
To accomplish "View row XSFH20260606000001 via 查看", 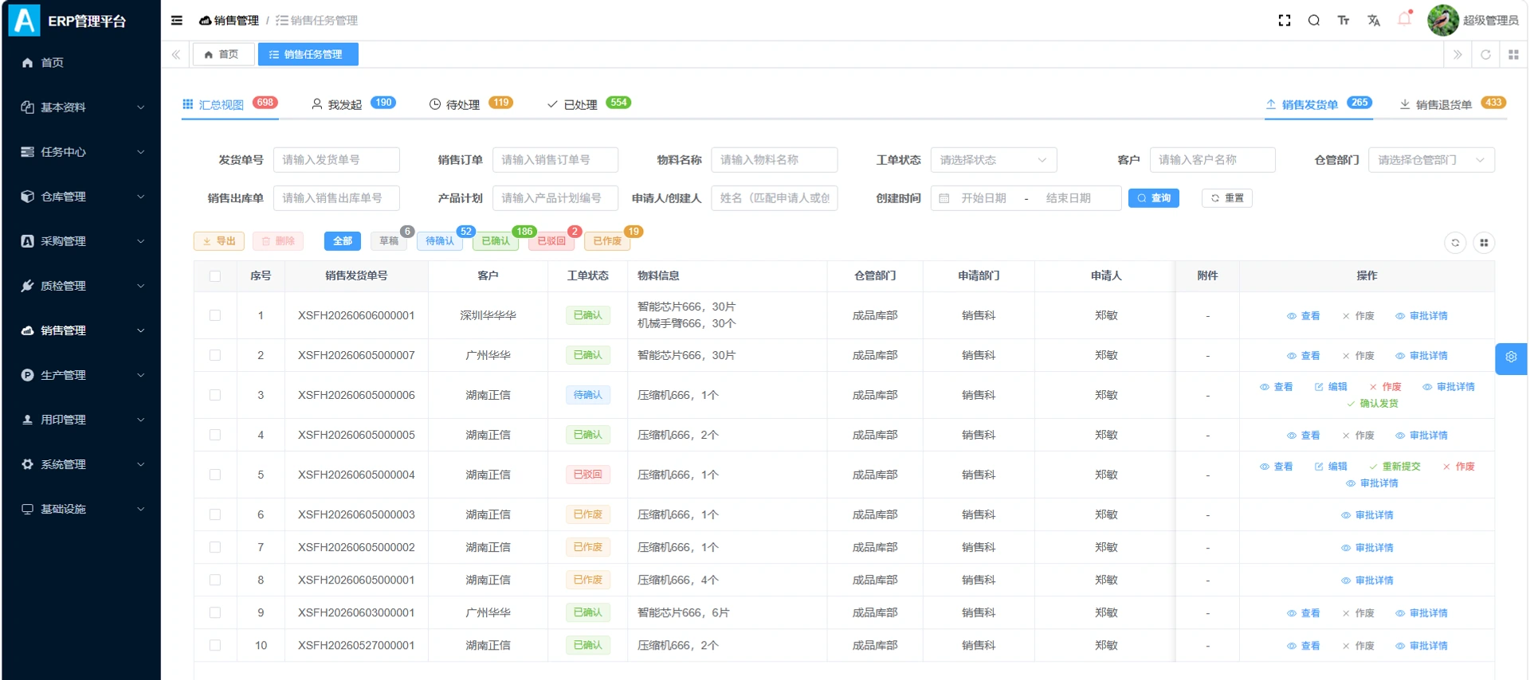I will [1304, 316].
